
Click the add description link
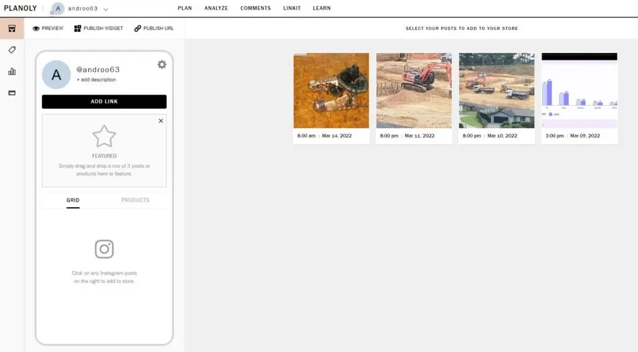97,80
